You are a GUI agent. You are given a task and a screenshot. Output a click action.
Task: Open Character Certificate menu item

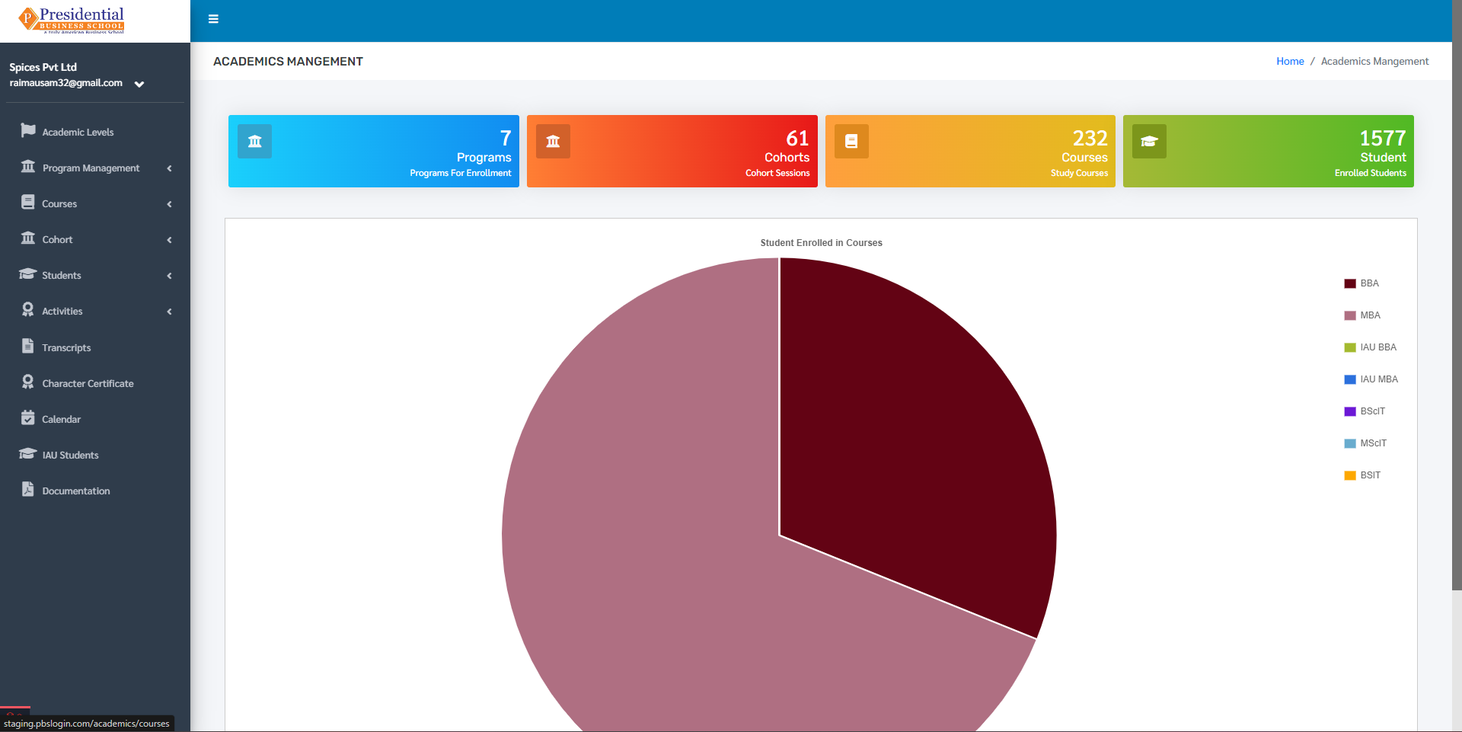[95, 383]
